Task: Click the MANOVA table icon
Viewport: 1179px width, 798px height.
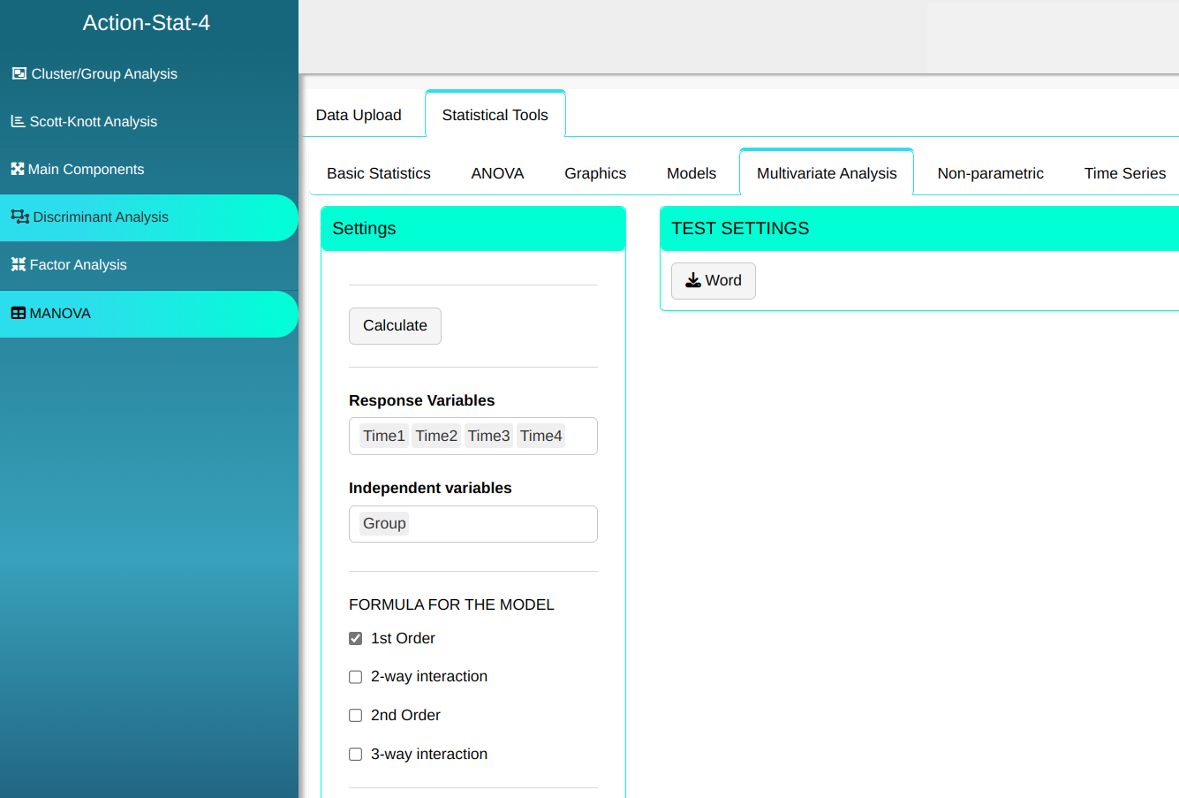Action: (x=18, y=313)
